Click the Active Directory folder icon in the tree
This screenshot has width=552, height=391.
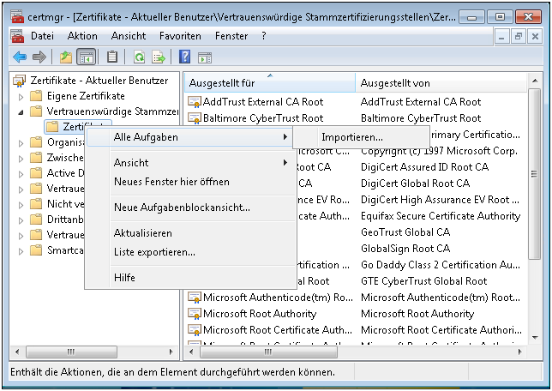[36, 173]
